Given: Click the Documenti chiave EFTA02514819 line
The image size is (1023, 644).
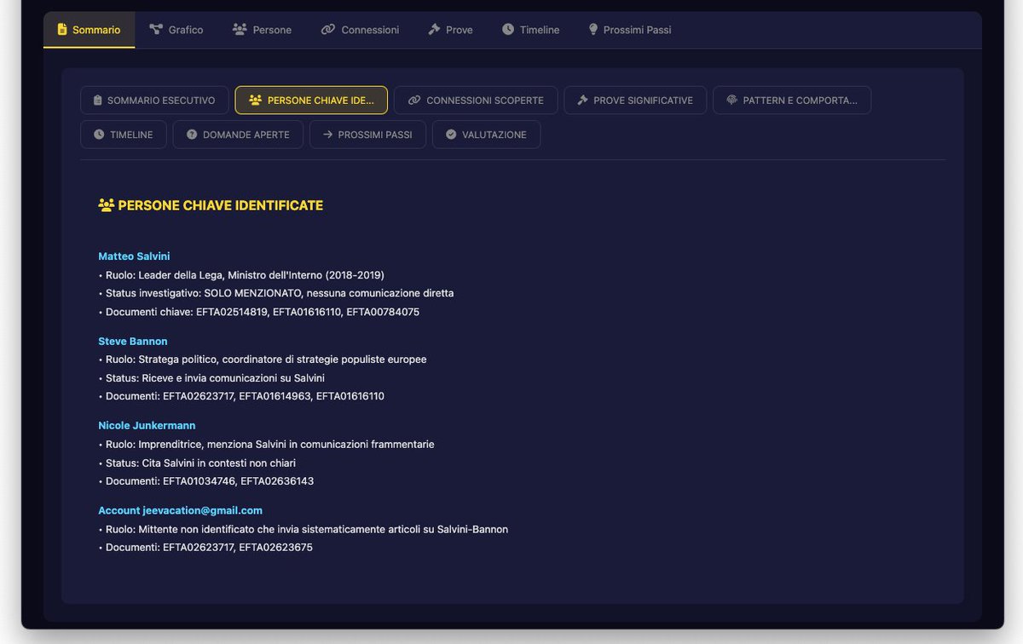Looking at the screenshot, I should (x=259, y=312).
